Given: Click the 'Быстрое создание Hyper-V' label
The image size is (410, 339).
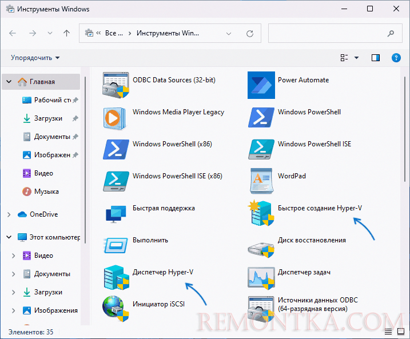Looking at the screenshot, I should tap(320, 208).
